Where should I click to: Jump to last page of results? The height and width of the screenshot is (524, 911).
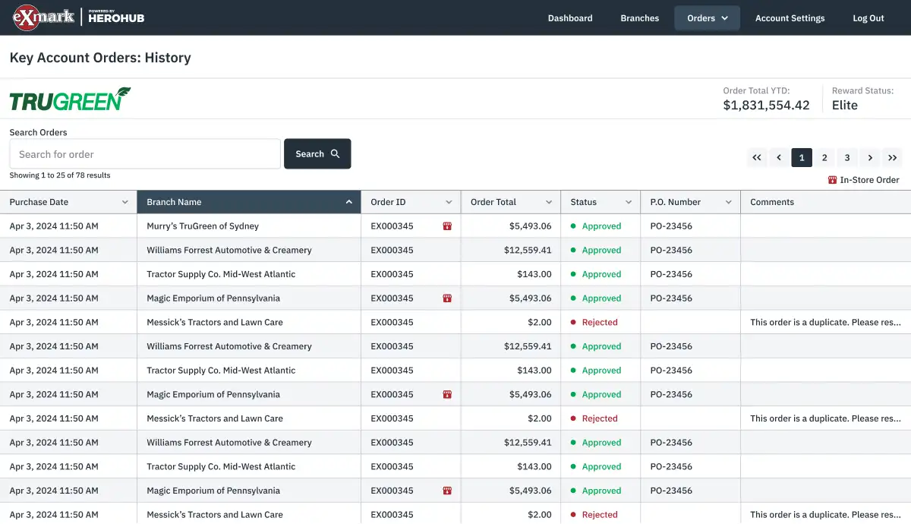pos(893,158)
